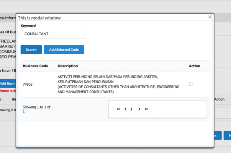Close the modal window with X
This screenshot has height=153, width=231.
click(210, 17)
